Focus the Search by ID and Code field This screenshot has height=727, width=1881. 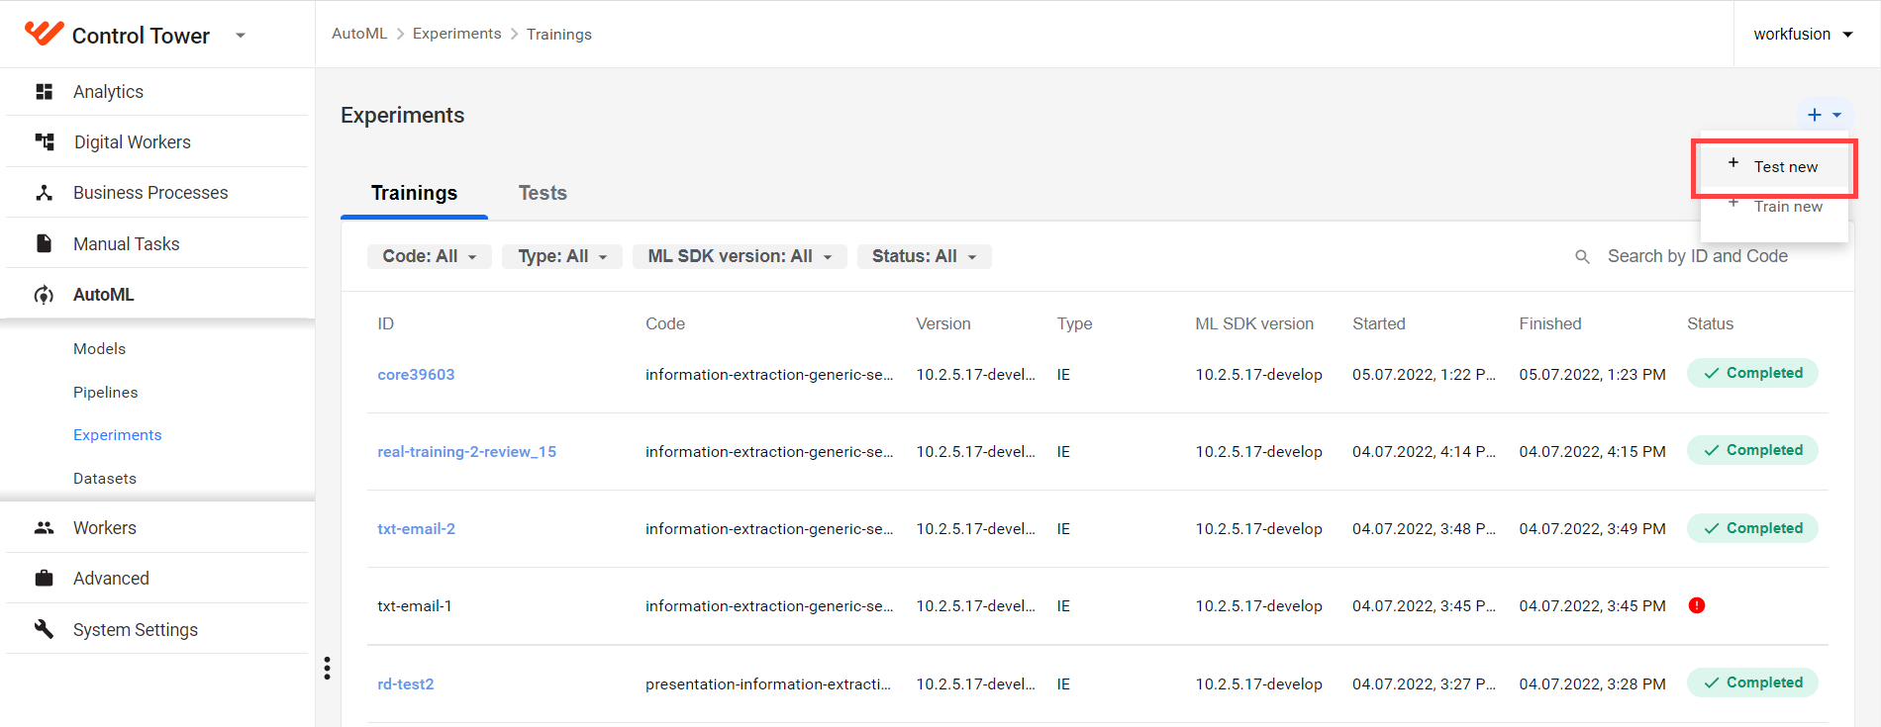click(x=1697, y=256)
